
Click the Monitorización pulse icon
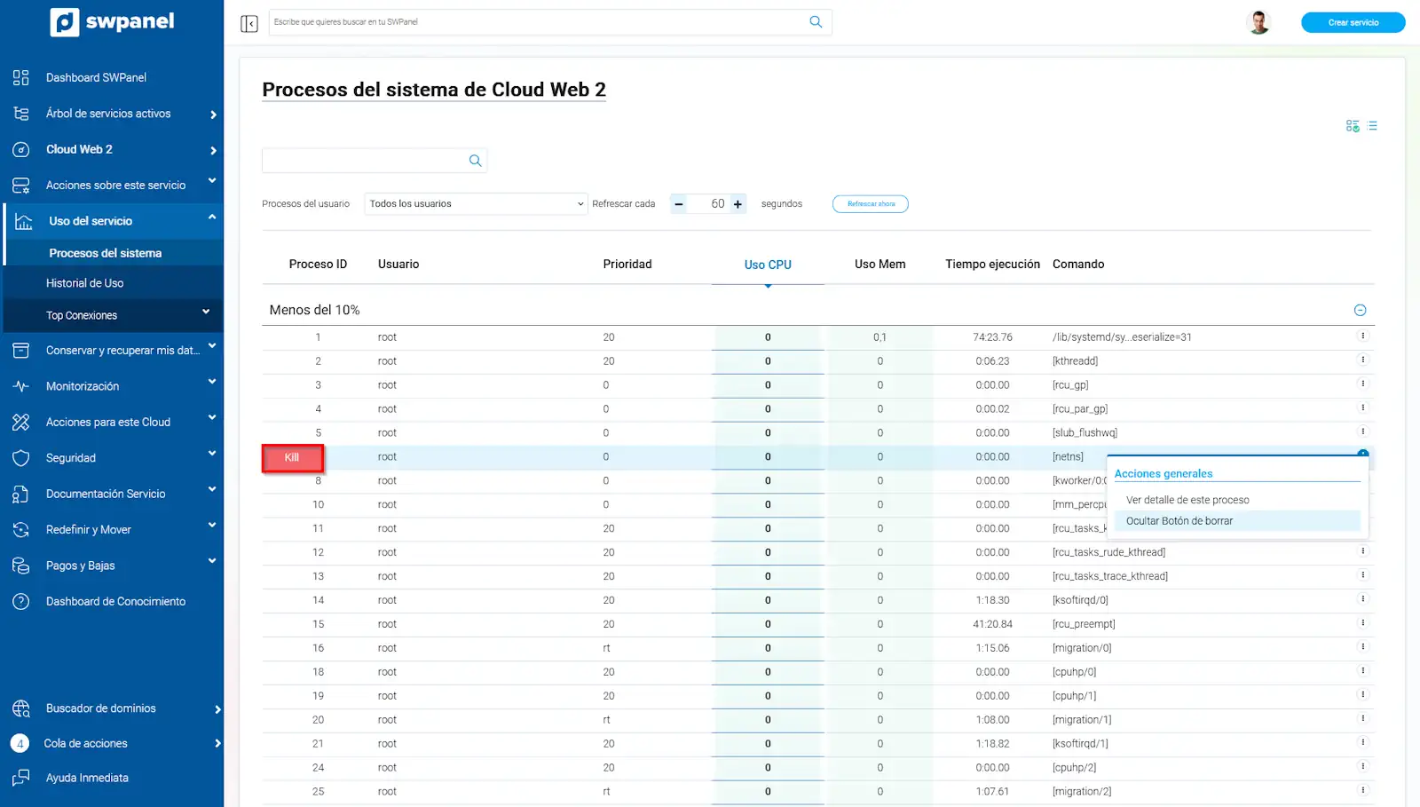pyautogui.click(x=21, y=386)
